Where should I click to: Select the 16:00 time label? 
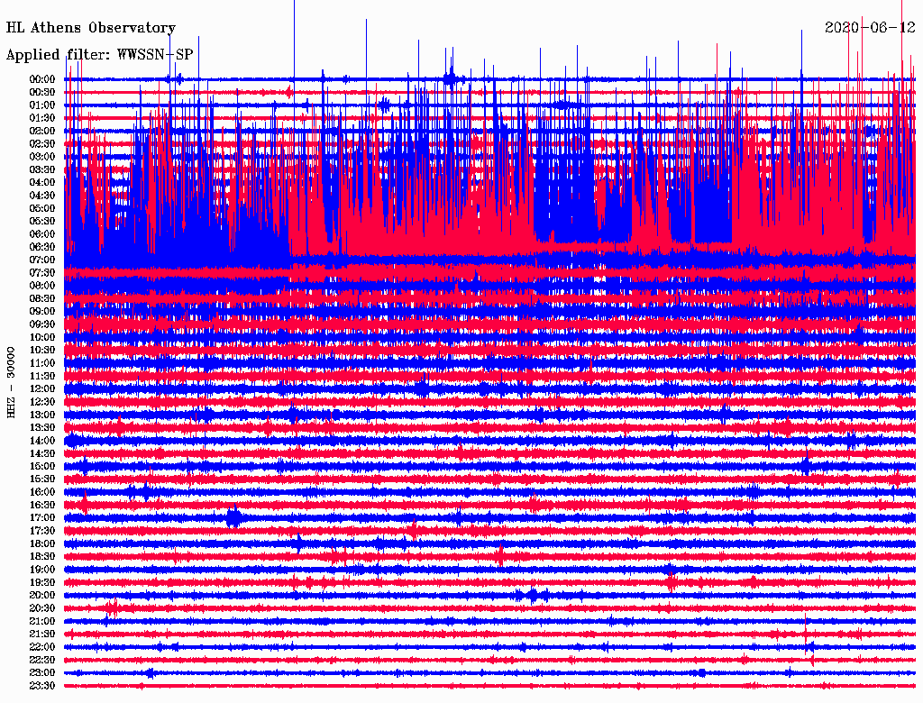pyautogui.click(x=42, y=492)
